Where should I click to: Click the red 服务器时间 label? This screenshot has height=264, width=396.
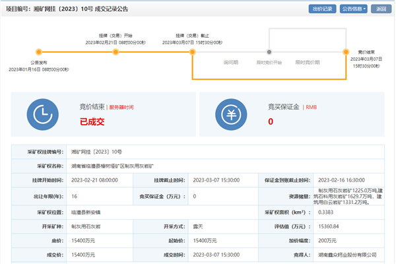click(121, 107)
